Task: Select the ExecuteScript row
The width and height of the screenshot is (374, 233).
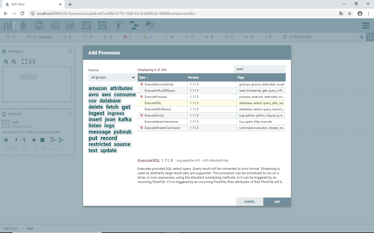Action: click(x=212, y=115)
